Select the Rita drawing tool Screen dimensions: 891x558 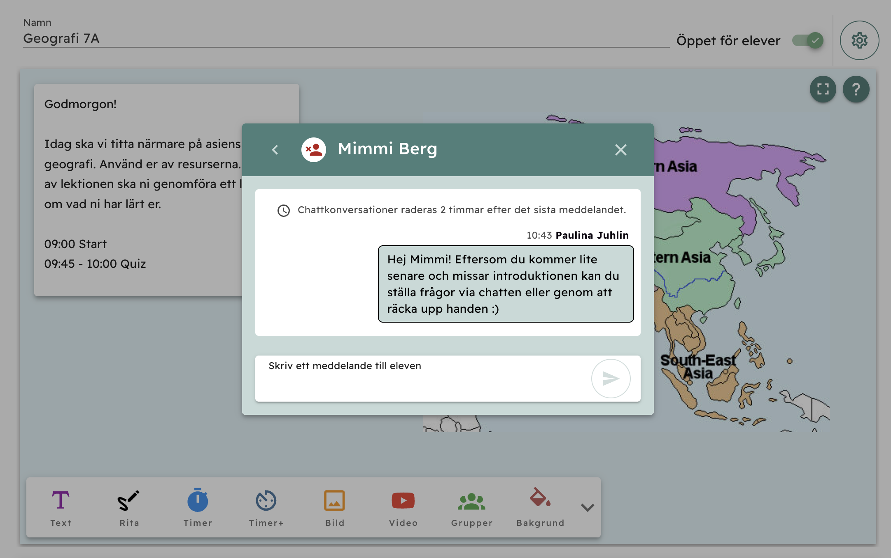pos(129,507)
